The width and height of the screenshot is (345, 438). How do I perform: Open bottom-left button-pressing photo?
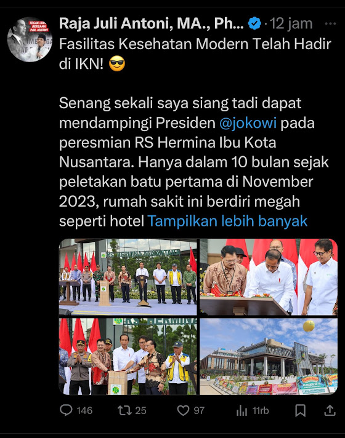pos(128,356)
